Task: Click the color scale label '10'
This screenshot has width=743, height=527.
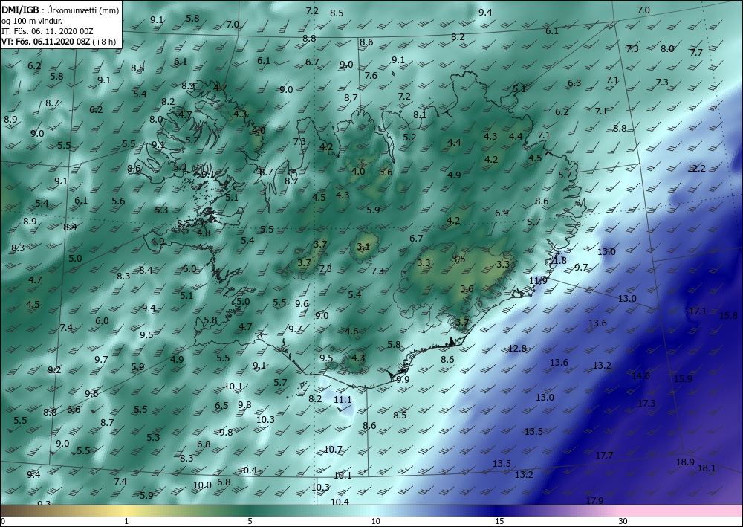Action: [375, 521]
